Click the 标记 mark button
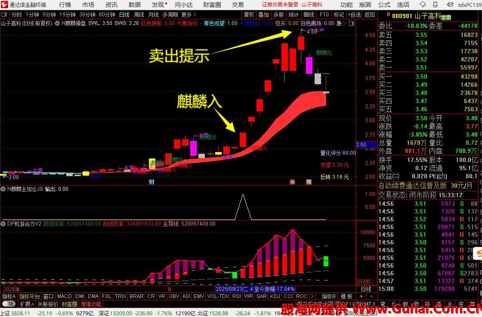Image resolution: width=482 pixels, height=317 pixels. tap(339, 15)
